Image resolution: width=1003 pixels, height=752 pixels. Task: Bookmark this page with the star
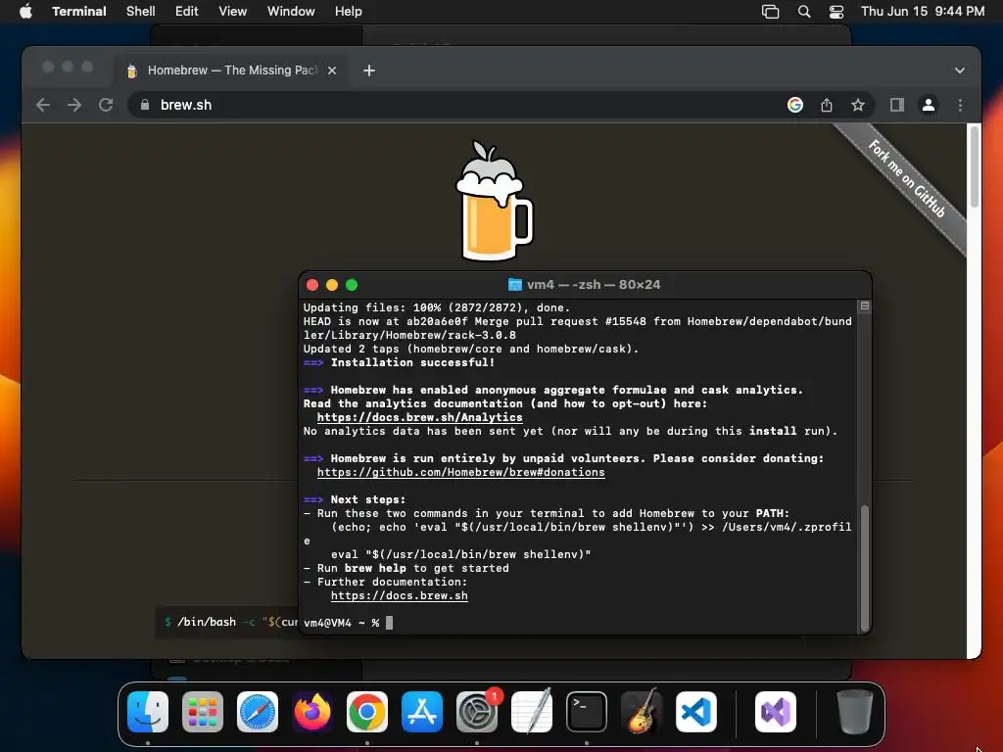(x=858, y=105)
